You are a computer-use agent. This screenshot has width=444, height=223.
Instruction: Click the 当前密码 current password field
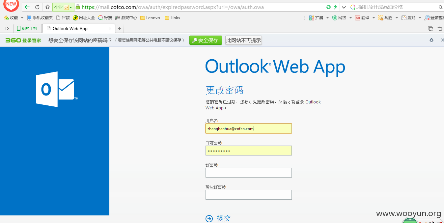click(x=249, y=151)
